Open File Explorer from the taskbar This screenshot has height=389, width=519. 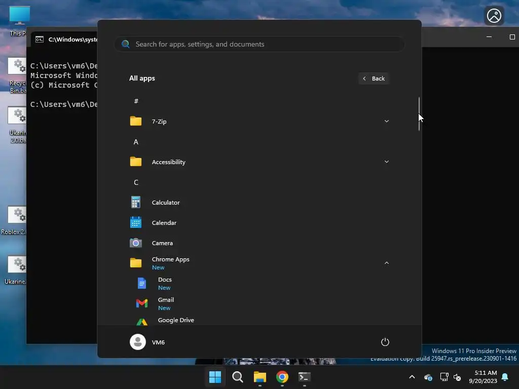260,377
